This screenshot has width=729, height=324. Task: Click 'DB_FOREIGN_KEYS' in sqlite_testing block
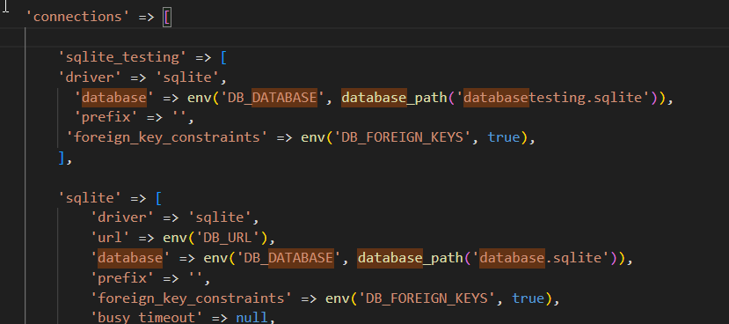402,137
